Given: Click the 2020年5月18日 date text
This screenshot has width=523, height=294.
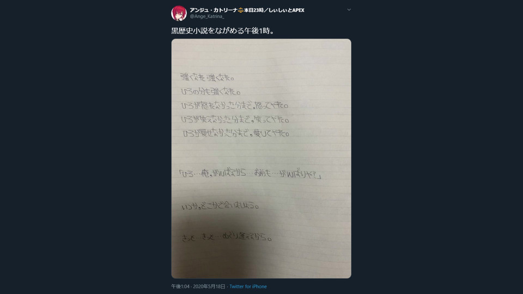Looking at the screenshot, I should (x=209, y=286).
